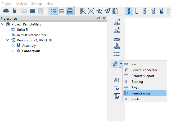Expand the Assembly tree node

[13, 46]
